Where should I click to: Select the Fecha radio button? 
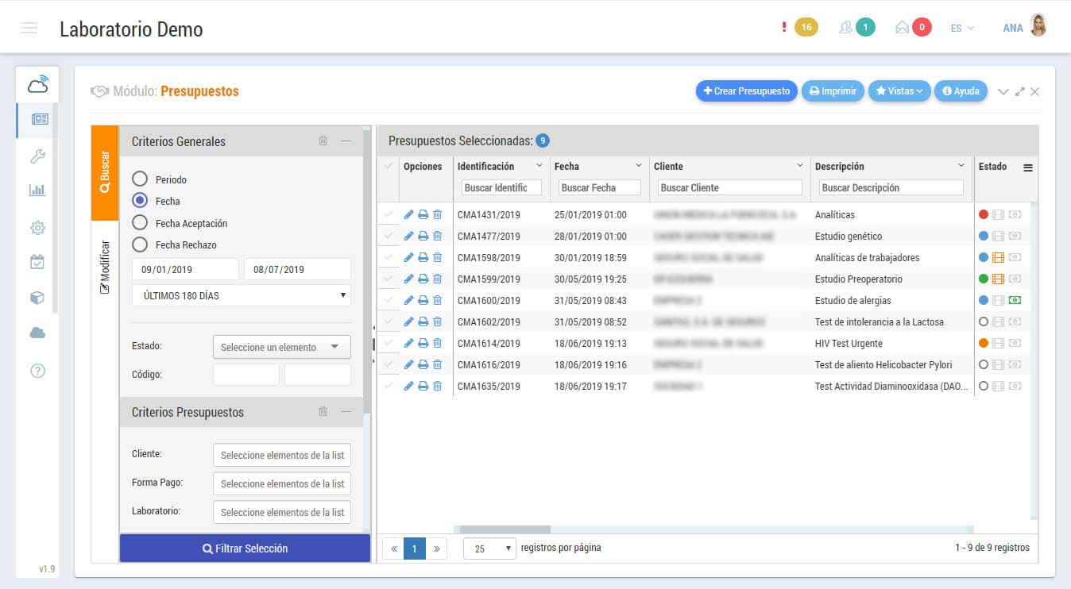point(140,201)
